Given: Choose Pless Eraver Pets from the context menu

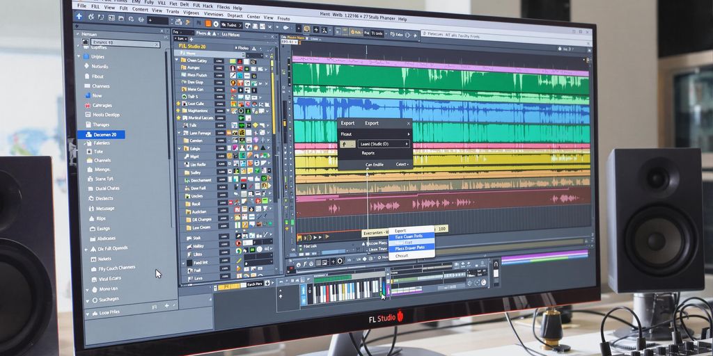Looking at the screenshot, I should pos(410,248).
